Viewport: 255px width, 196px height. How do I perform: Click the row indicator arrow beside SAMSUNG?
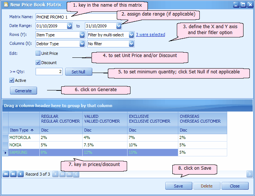pyautogui.click(x=5, y=152)
